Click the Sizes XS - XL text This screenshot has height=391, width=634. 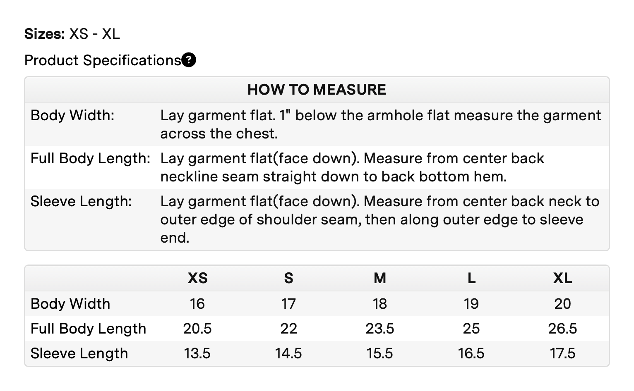(72, 34)
